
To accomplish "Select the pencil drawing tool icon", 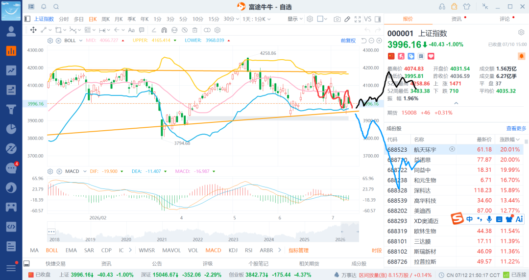I will pos(347,19).
